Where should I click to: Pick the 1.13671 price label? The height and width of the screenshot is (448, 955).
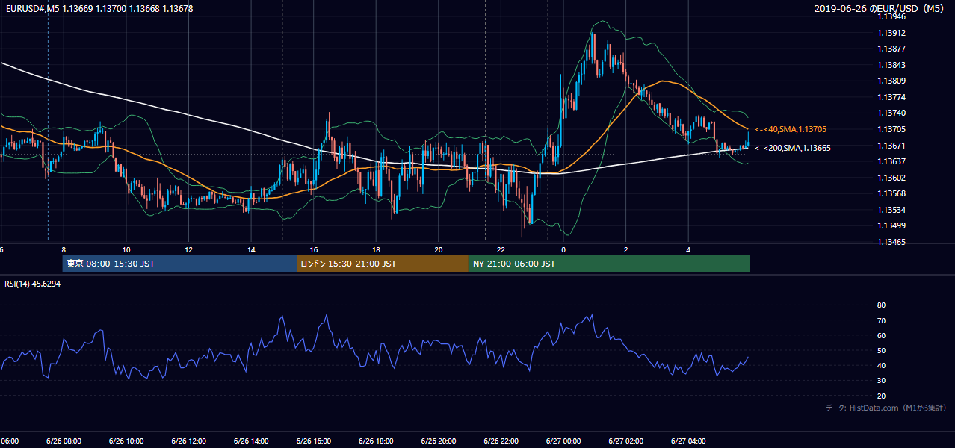(x=891, y=146)
